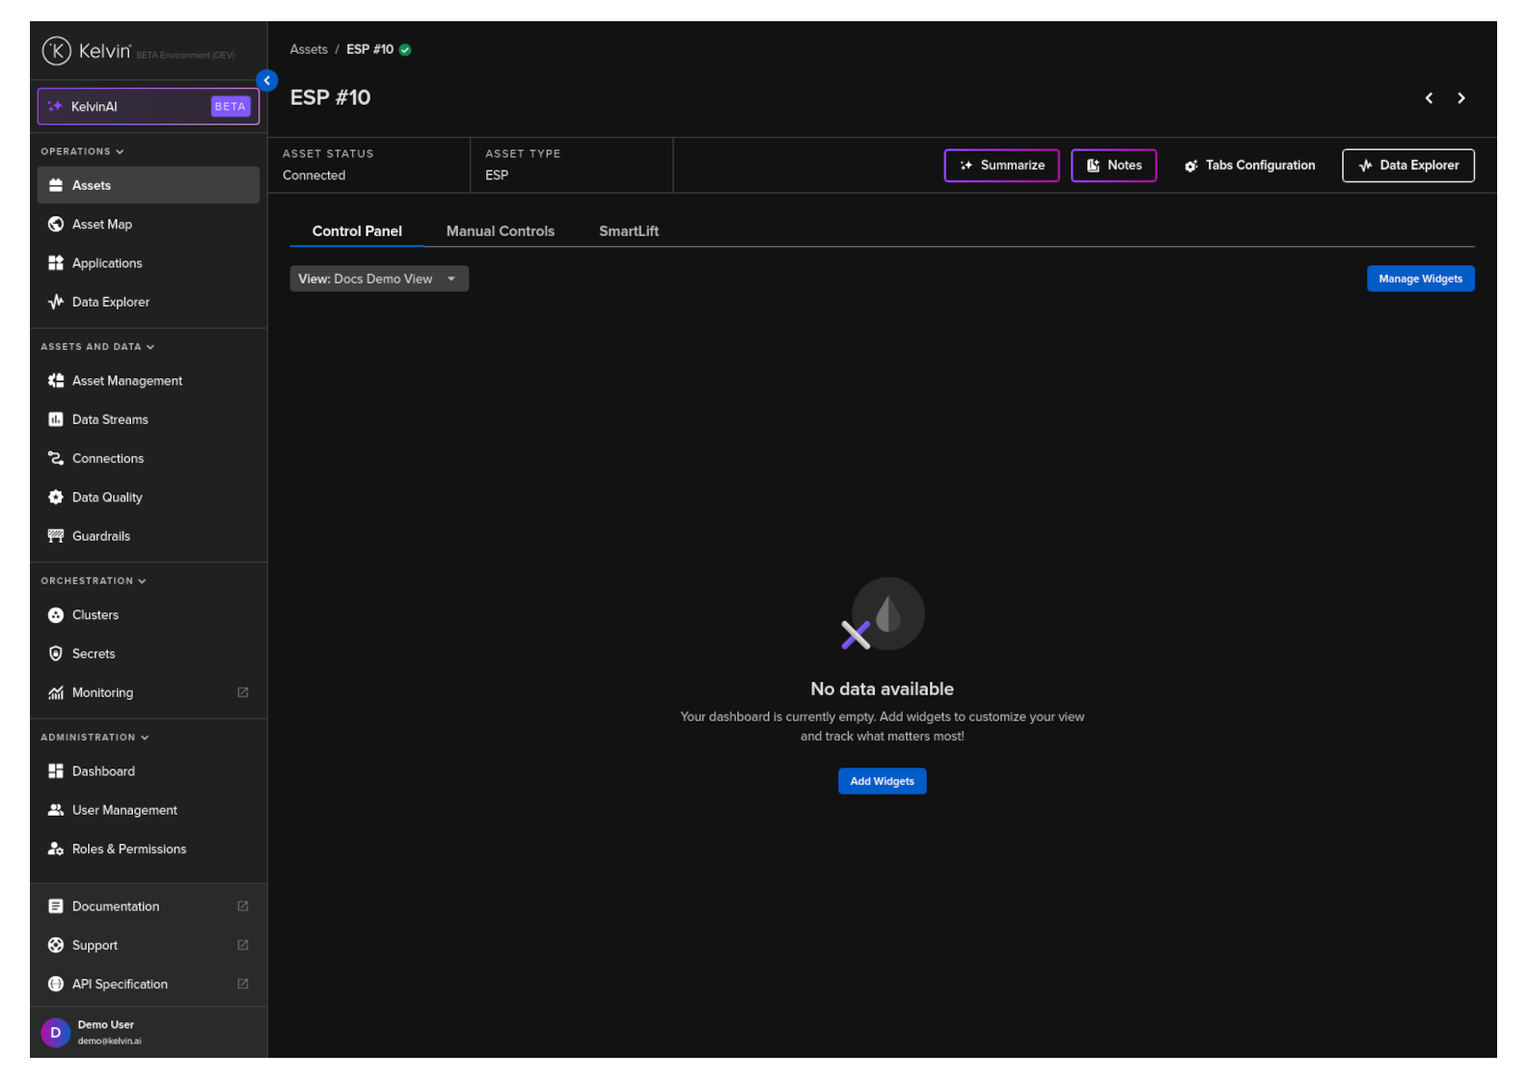Click the Assets breadcrumb link
This screenshot has height=1080, width=1528.
[x=309, y=49]
